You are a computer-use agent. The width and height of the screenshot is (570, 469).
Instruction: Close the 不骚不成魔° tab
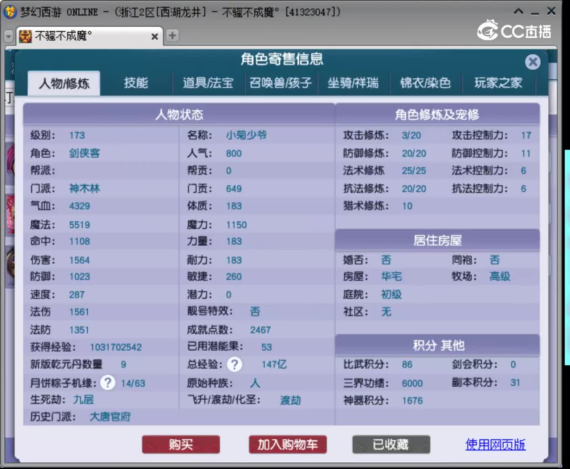pyautogui.click(x=155, y=36)
